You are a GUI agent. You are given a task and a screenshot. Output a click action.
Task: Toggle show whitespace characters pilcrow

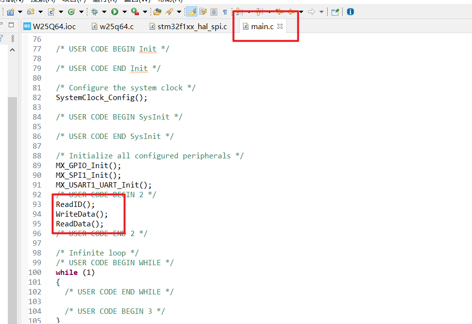coord(225,12)
